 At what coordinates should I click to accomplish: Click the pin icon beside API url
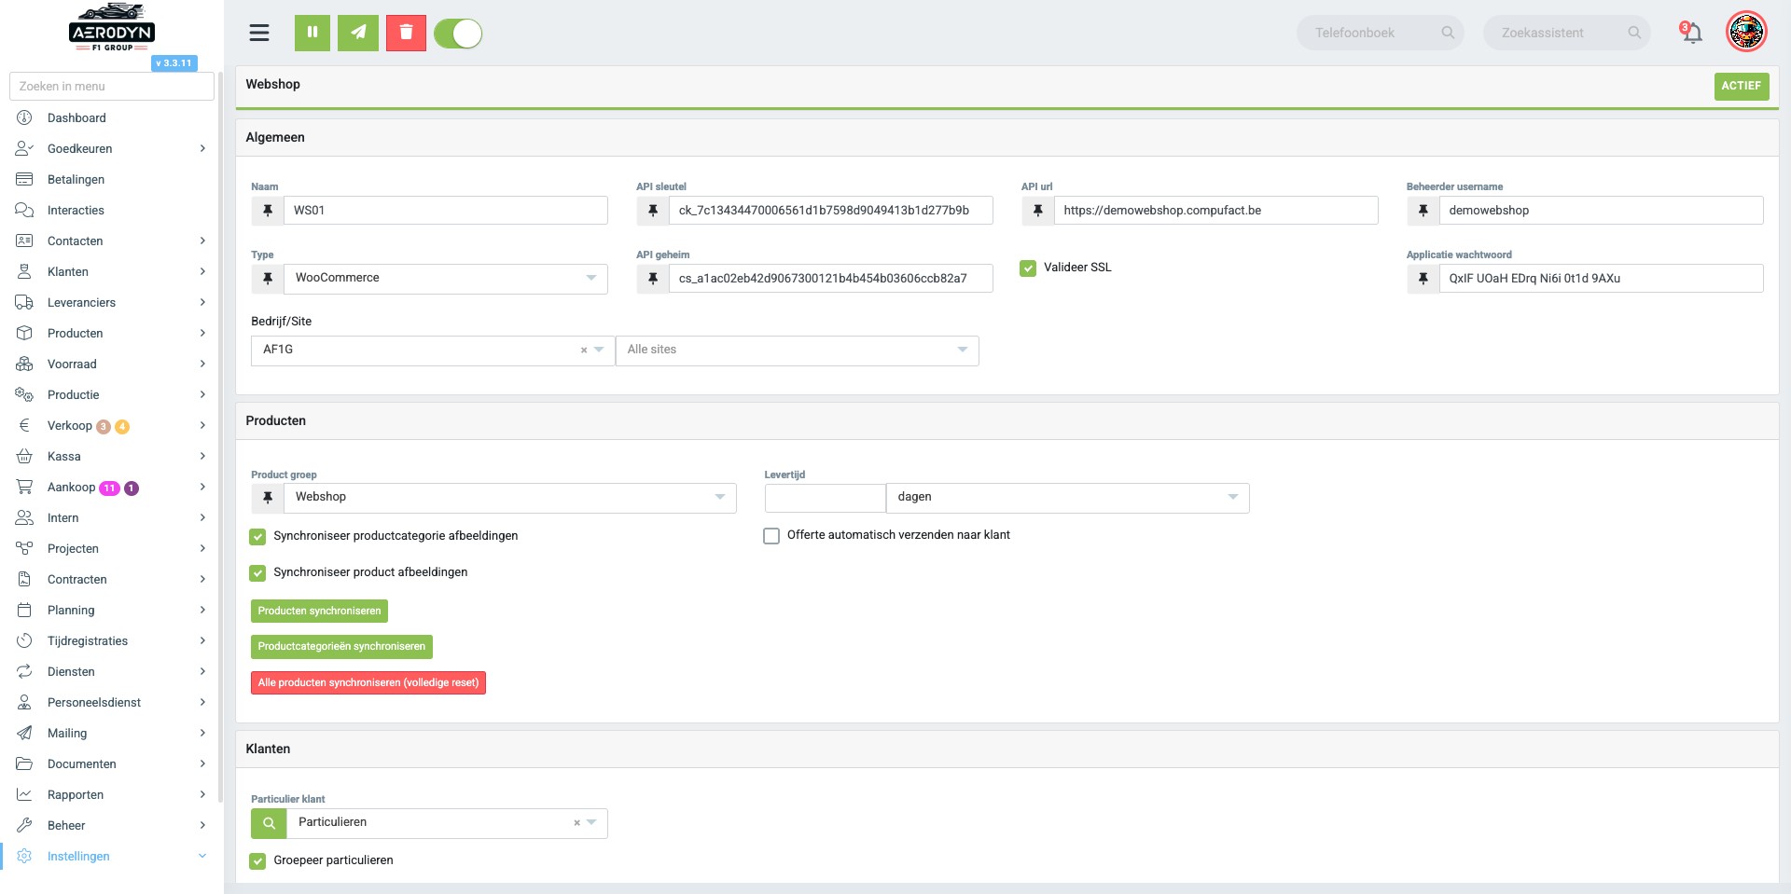(1038, 211)
